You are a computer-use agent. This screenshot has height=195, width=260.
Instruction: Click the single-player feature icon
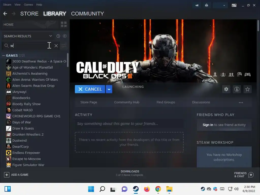click(215, 74)
